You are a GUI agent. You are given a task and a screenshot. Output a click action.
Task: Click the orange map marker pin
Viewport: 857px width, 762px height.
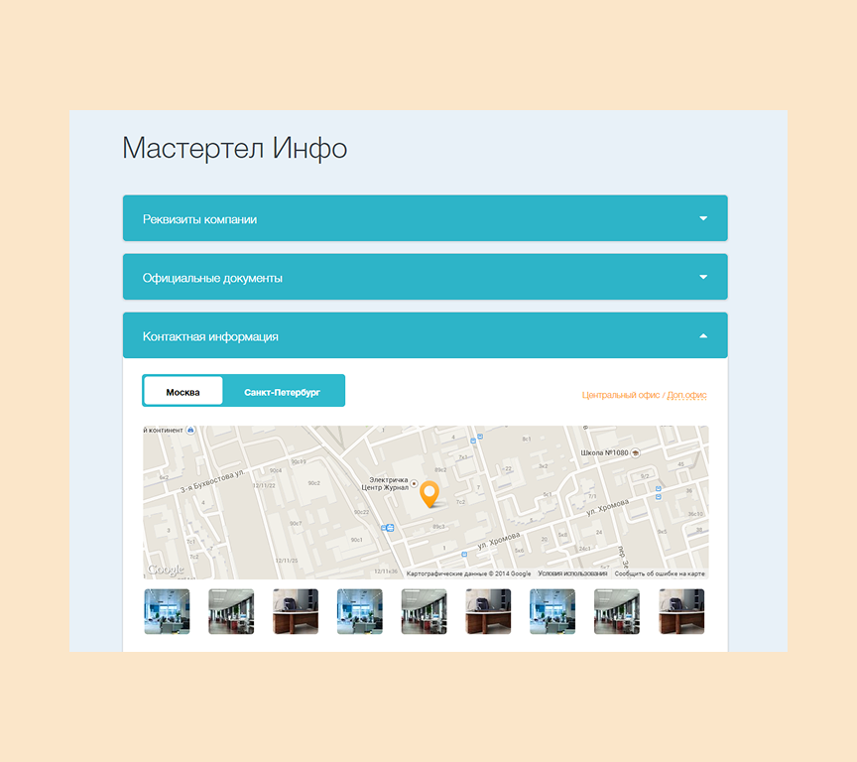pyautogui.click(x=430, y=492)
